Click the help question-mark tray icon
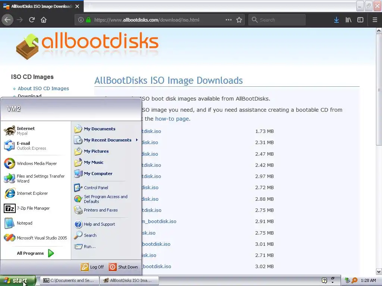Screen dimensions: 382x286 [324, 281]
